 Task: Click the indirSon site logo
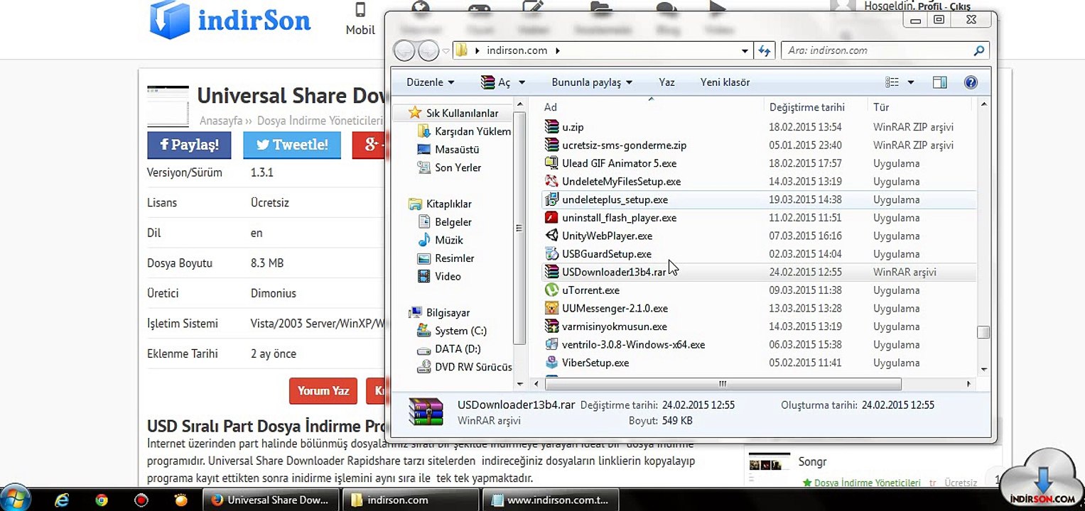230,20
